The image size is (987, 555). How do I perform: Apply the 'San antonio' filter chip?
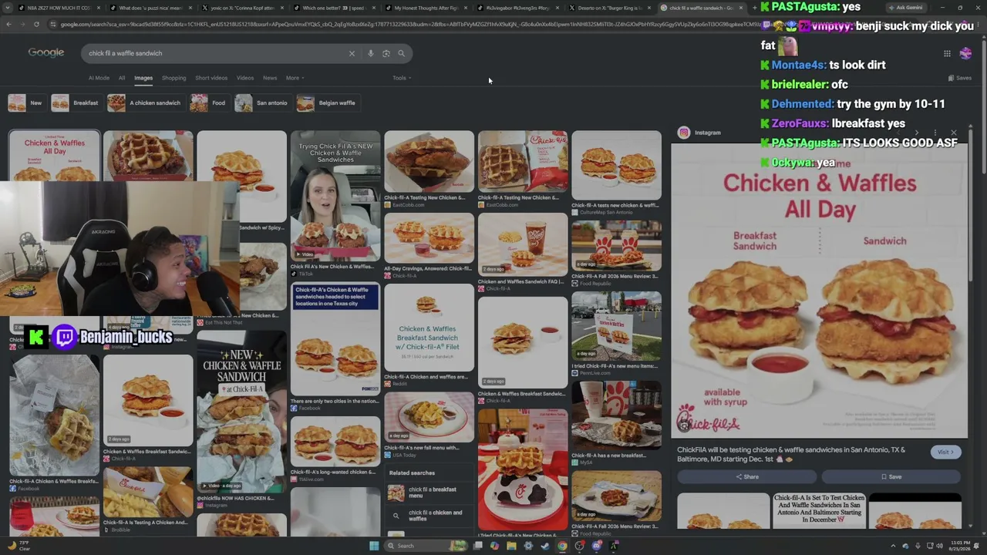point(262,103)
